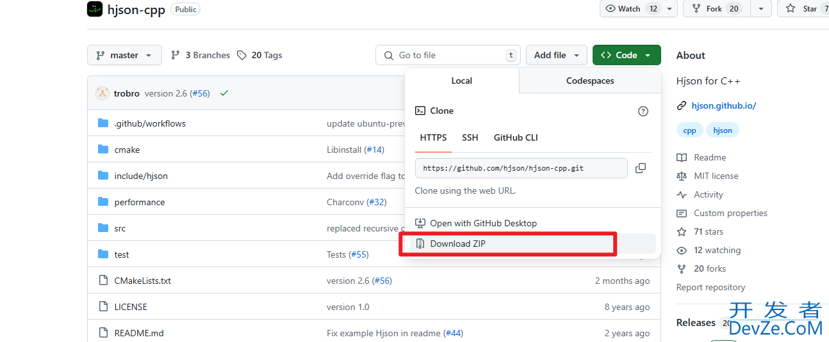Focus the Go to file search field
The height and width of the screenshot is (342, 829).
point(448,55)
